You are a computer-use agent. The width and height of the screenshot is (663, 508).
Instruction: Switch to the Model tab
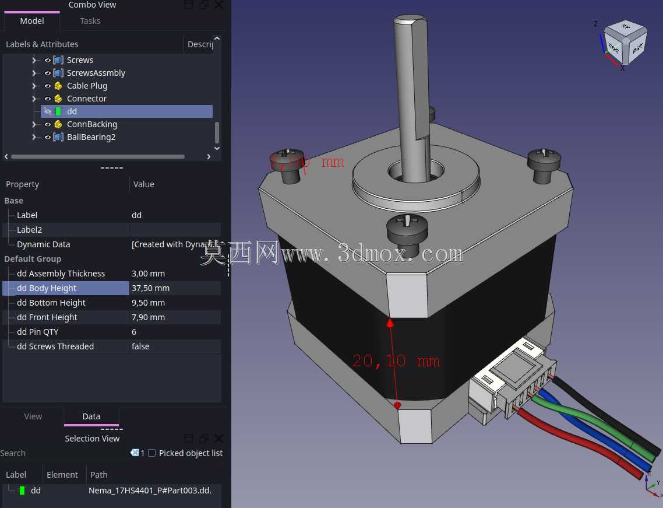coord(31,21)
